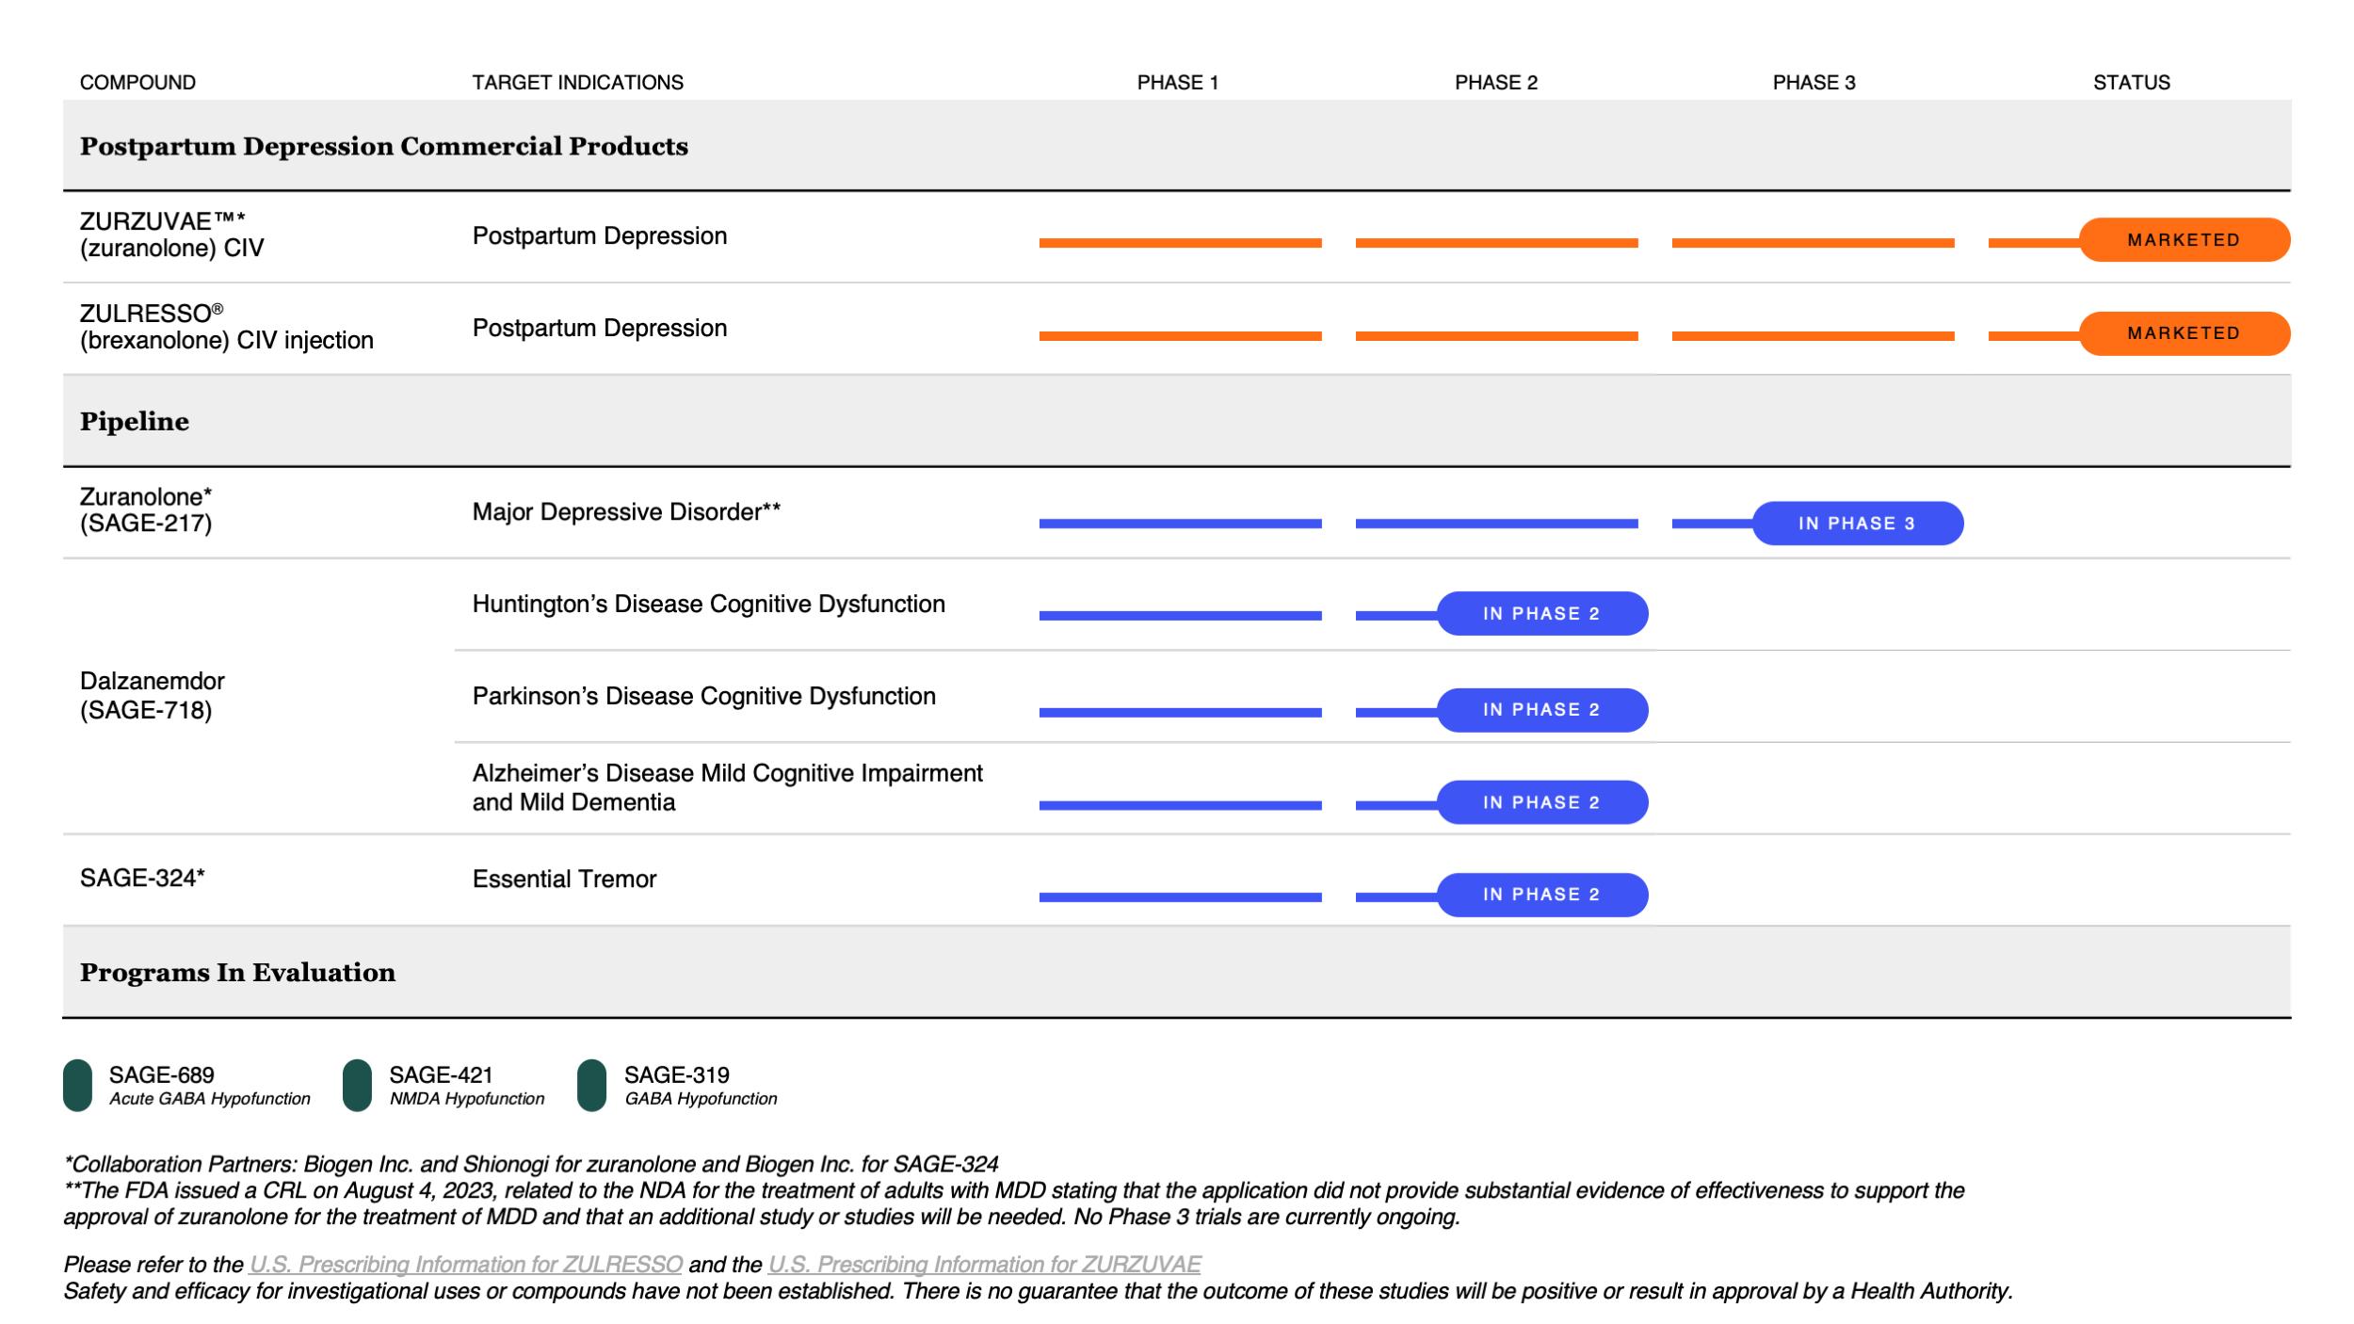Click the ZULRESSO prescribing information link
The width and height of the screenshot is (2354, 1324).
[465, 1264]
